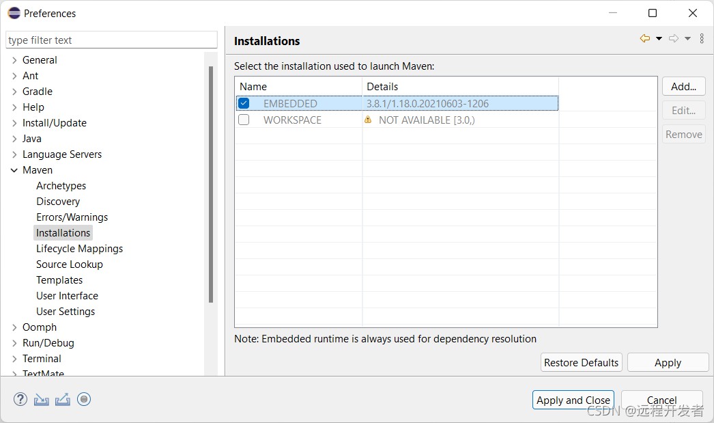Screen dimensions: 714x423
Task: Go forward with the grey arrow icon
Action: click(x=674, y=38)
